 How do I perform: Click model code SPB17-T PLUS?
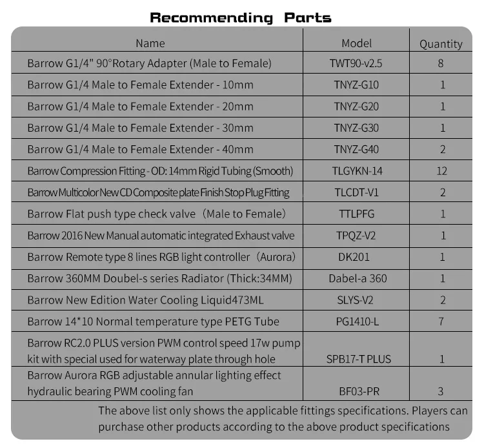(359, 359)
